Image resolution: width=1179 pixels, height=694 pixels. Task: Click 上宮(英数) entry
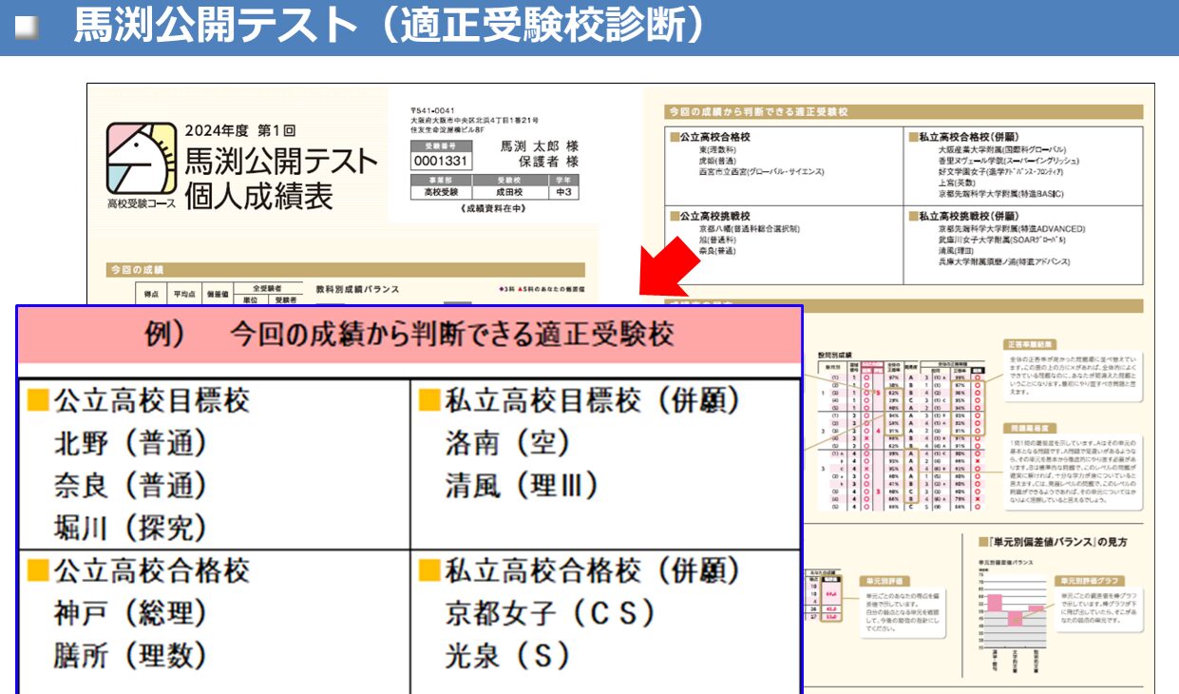tap(956, 183)
